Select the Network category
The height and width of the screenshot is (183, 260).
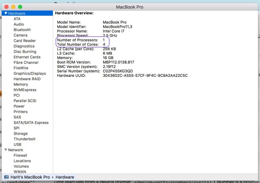pos(15,150)
